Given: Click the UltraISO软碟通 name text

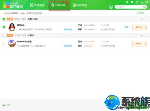Looking at the screenshot, I should [x=24, y=41].
